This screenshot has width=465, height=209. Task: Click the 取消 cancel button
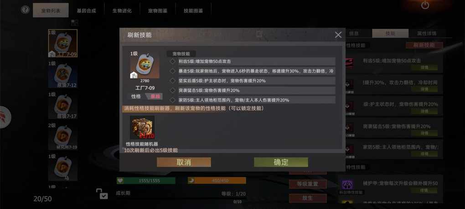184,162
